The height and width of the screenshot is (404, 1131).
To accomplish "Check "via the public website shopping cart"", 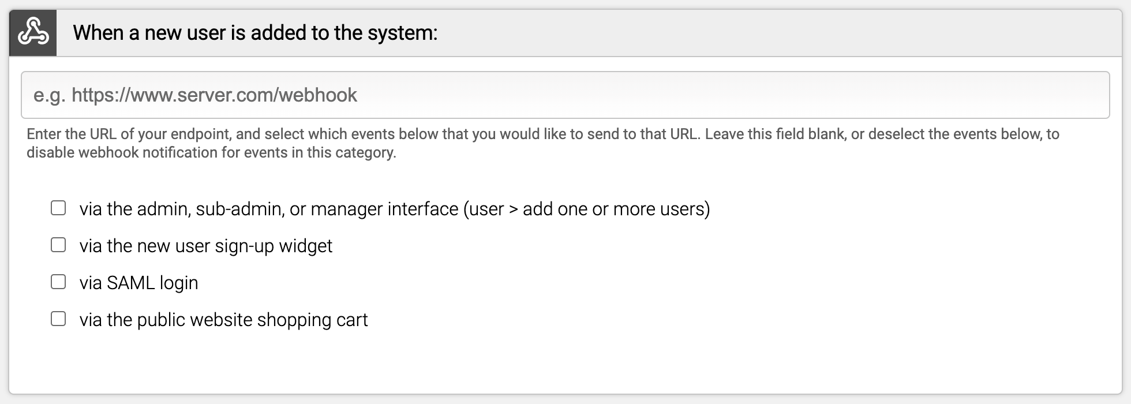I will pyautogui.click(x=58, y=318).
